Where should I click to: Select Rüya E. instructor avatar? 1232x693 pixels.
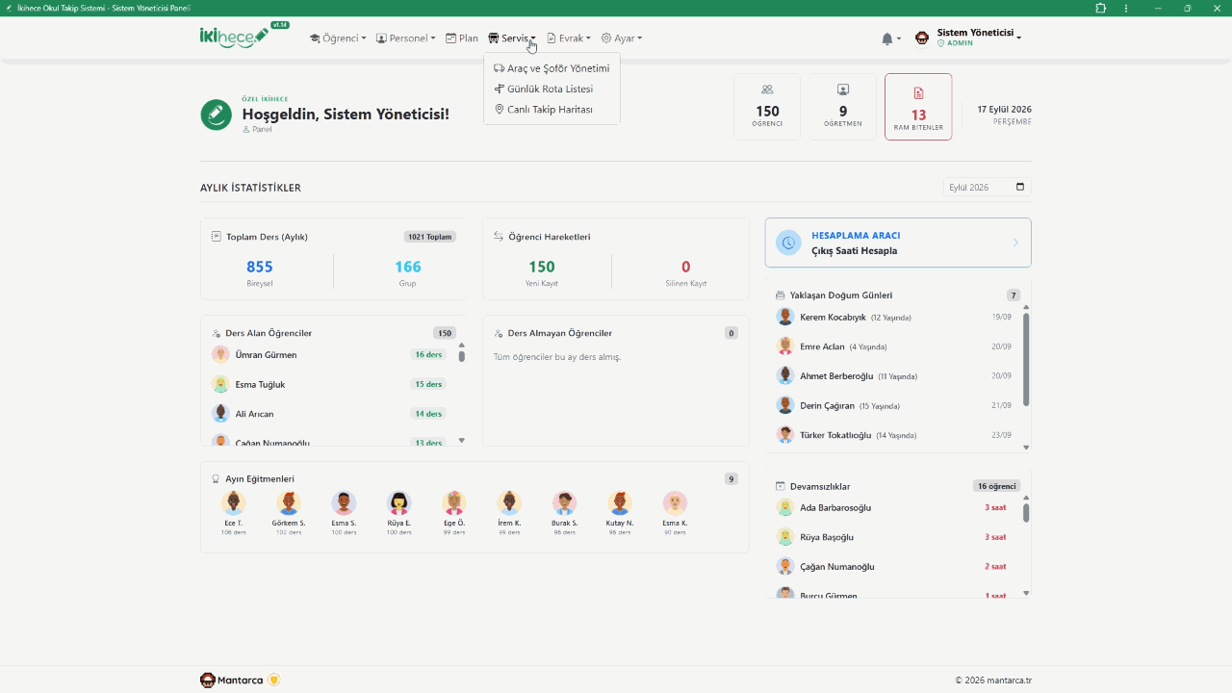[x=399, y=502]
